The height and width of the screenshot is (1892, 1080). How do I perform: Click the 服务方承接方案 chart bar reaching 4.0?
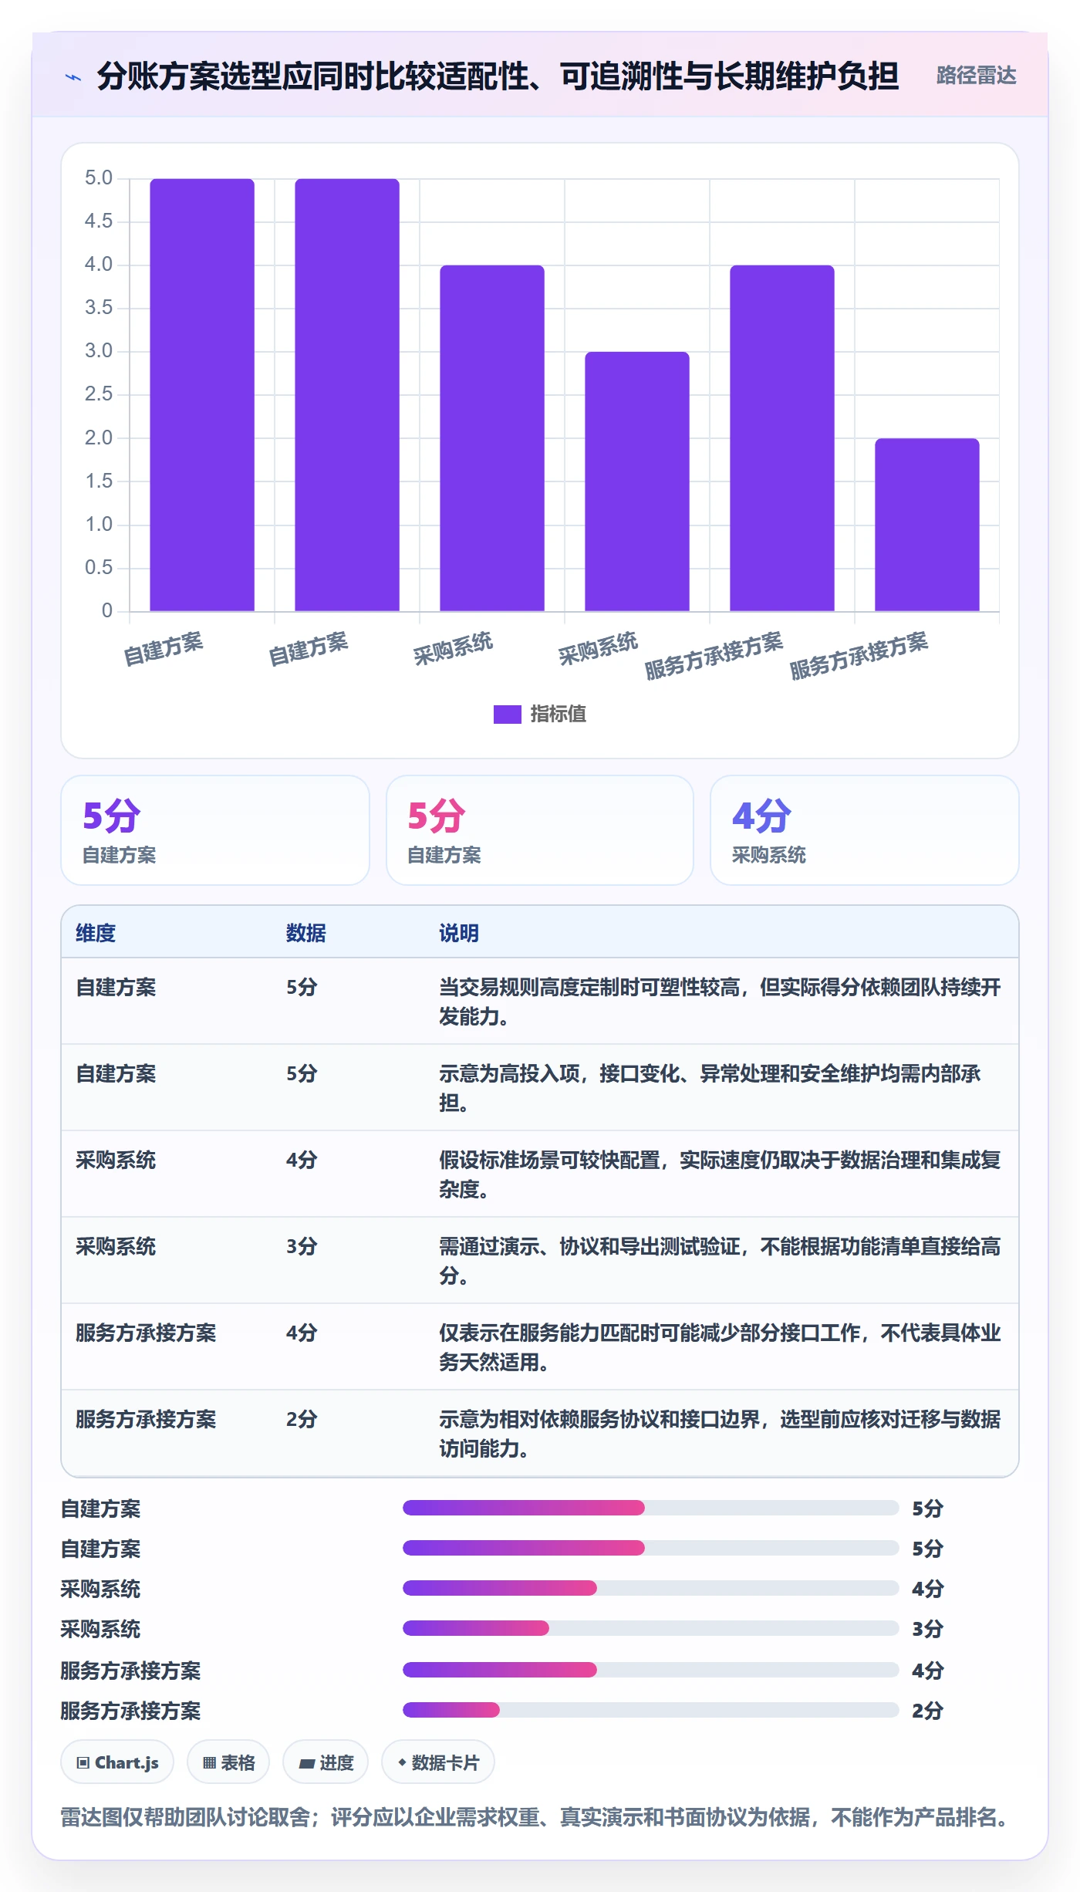[x=781, y=438]
